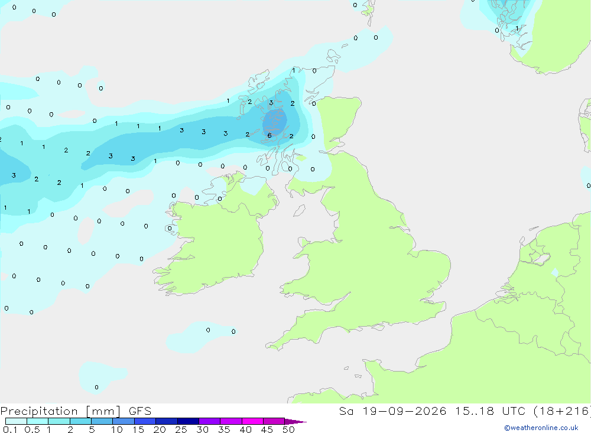Pick the 5–10 mm blue legend swatch
Image resolution: width=591 pixels, height=433 pixels.
[x=102, y=421]
